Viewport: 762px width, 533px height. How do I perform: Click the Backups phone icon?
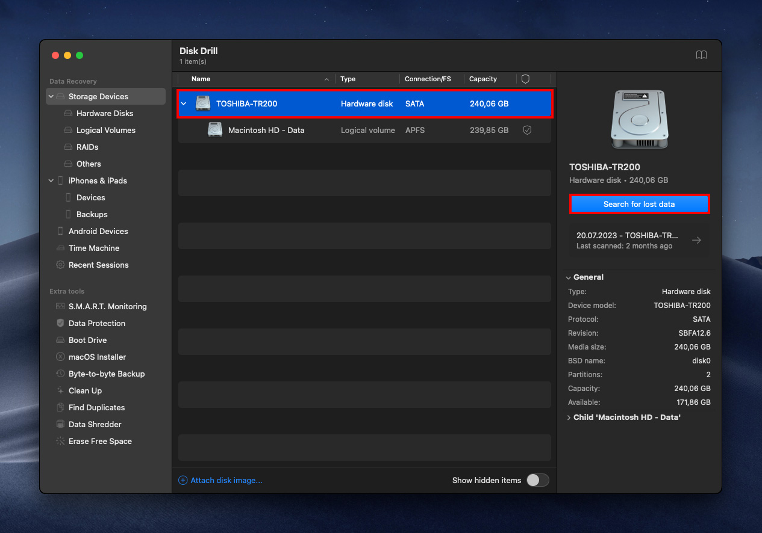69,214
